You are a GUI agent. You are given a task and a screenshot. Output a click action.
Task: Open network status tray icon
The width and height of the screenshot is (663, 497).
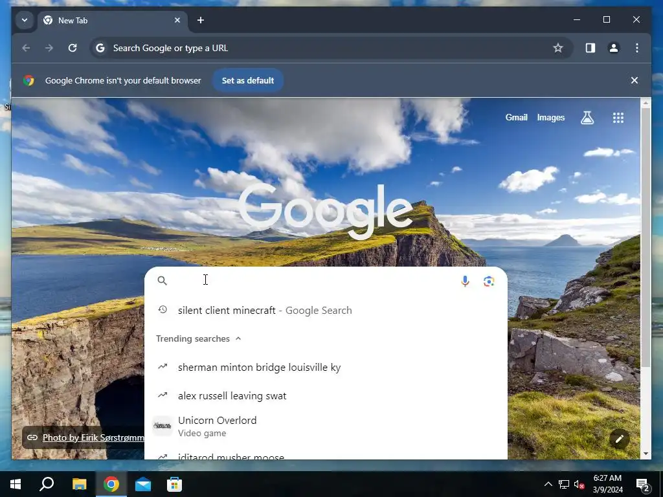pyautogui.click(x=564, y=484)
